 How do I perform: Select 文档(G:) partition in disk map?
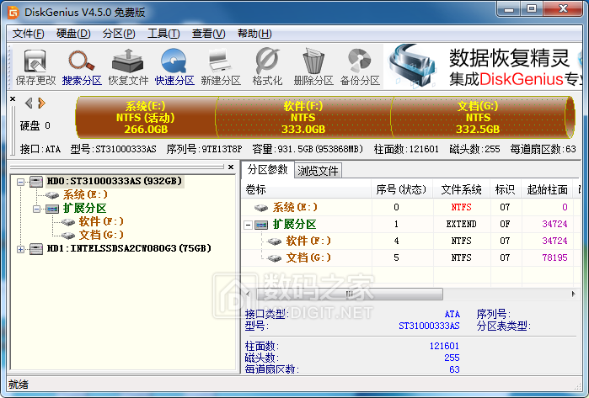click(478, 118)
